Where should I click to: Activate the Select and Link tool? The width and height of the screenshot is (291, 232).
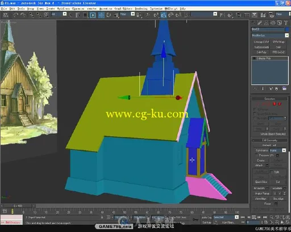tap(31, 15)
